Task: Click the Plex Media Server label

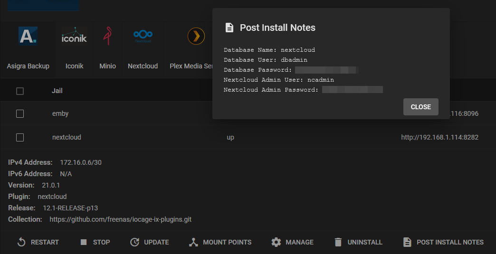Action: click(x=191, y=66)
